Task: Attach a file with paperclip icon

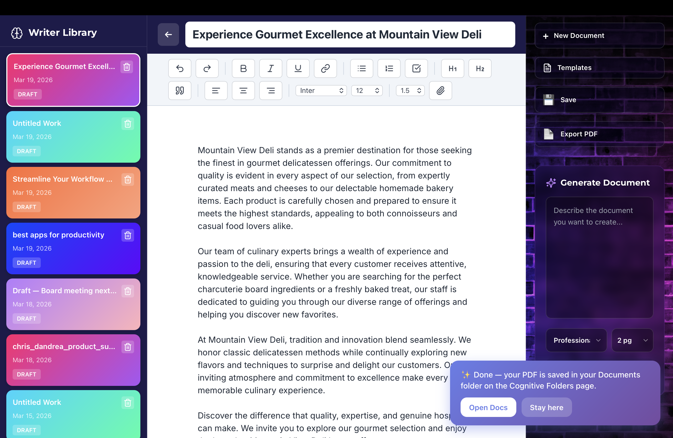Action: tap(440, 91)
